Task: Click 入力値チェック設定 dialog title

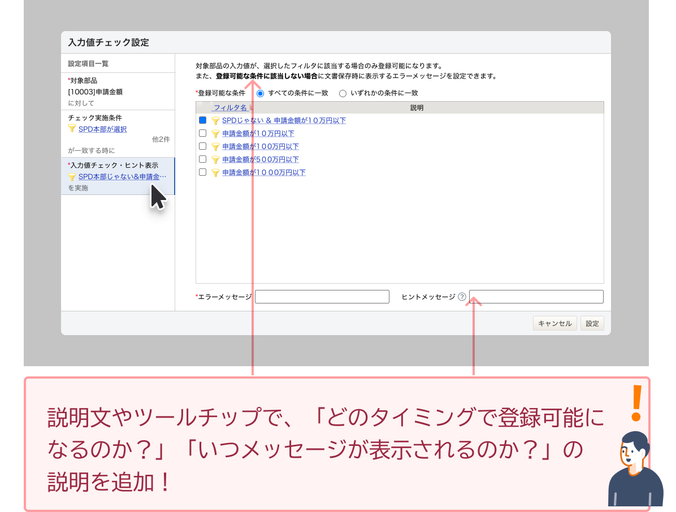Action: 109,42
